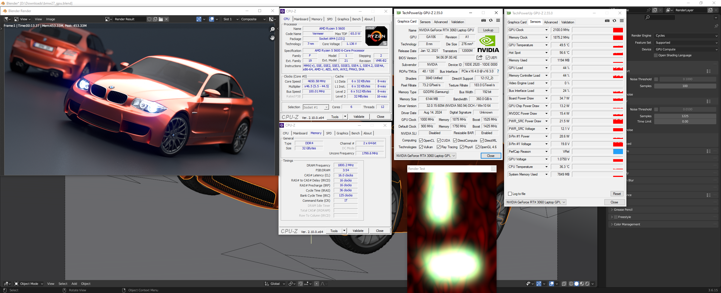Open Add menu in 3D viewport header
The image size is (721, 293).
pyautogui.click(x=74, y=284)
